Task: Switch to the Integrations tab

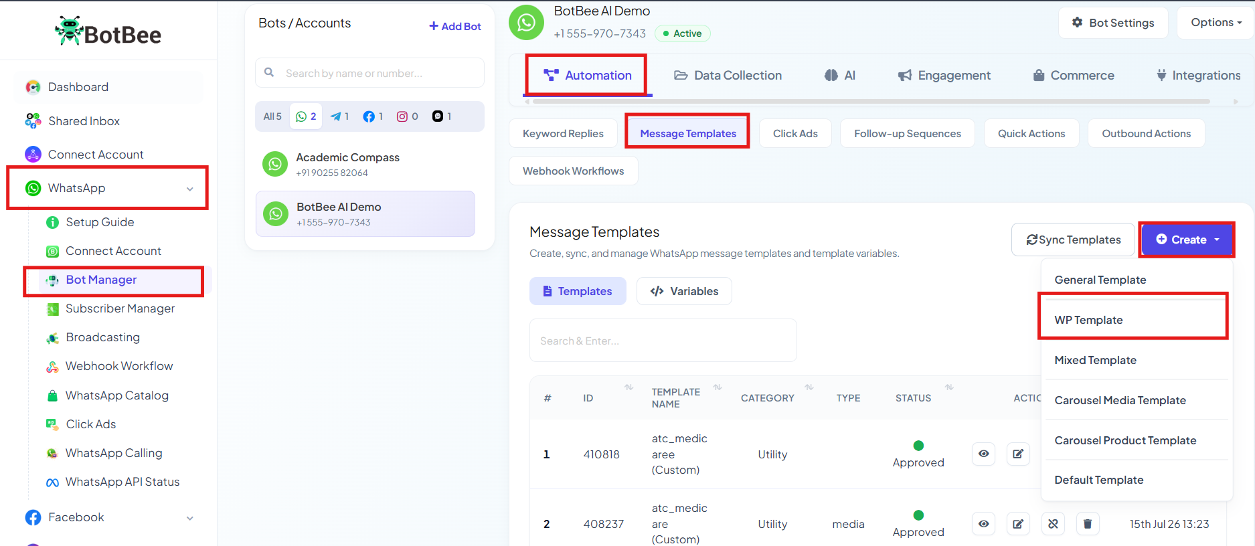Action: pyautogui.click(x=1198, y=76)
